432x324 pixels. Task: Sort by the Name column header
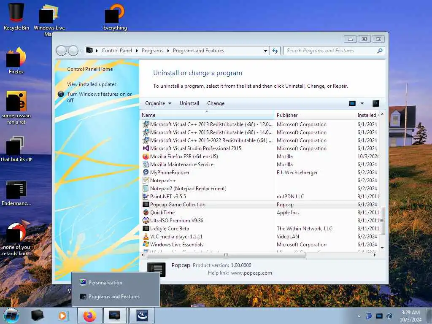207,115
